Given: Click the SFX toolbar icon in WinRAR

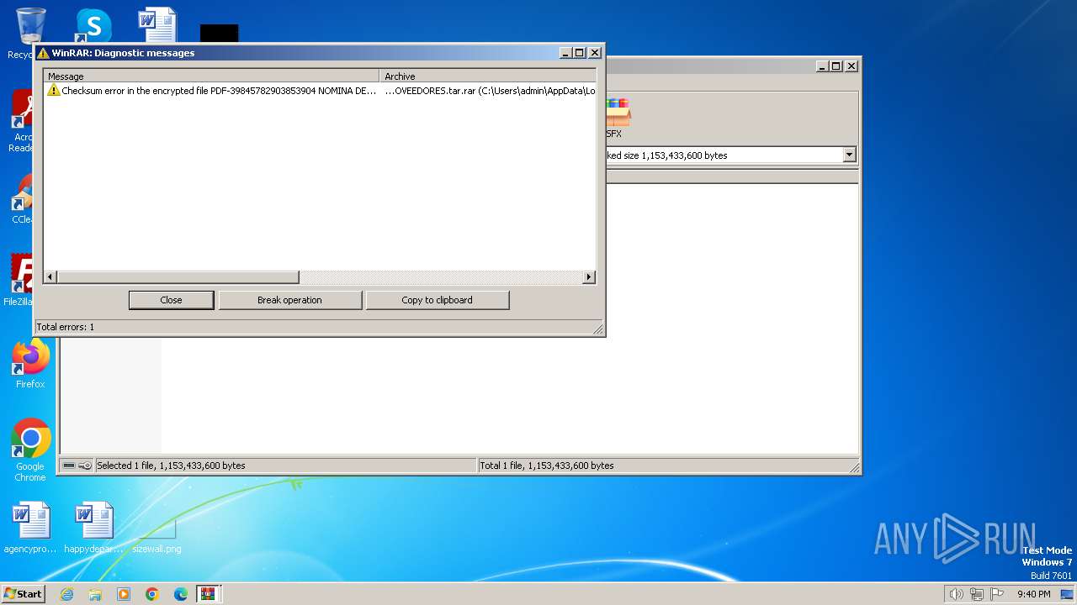Looking at the screenshot, I should point(617,118).
